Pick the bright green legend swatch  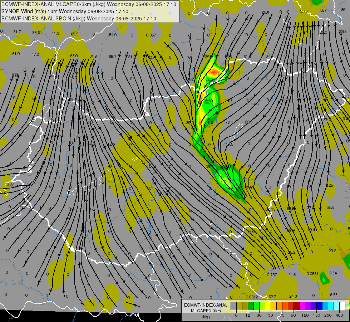[x=257, y=306]
